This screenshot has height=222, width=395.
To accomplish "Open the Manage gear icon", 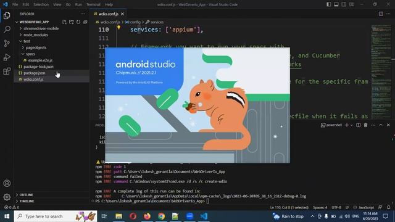I will pyautogui.click(x=7, y=197).
